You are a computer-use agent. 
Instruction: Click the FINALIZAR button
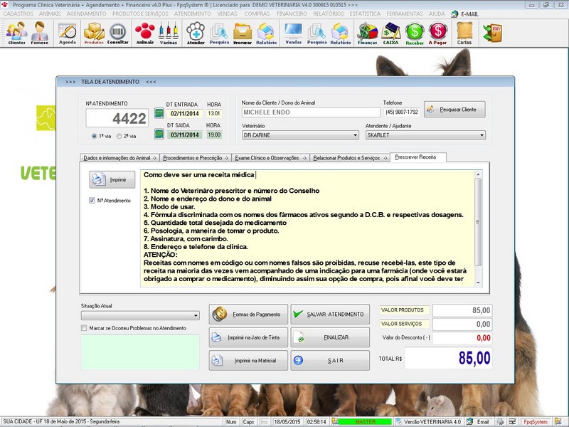pyautogui.click(x=330, y=337)
